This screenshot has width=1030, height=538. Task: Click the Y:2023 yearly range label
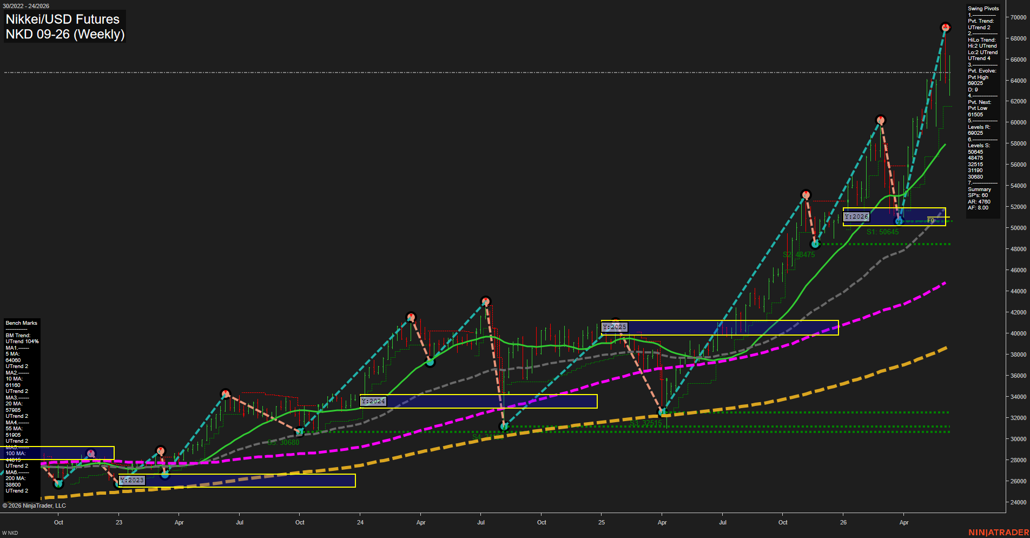click(x=132, y=480)
